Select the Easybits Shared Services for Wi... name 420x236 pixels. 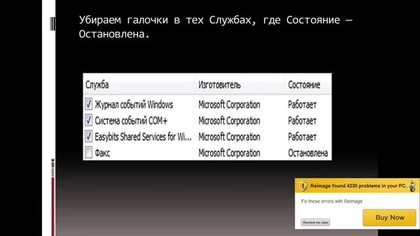143,137
